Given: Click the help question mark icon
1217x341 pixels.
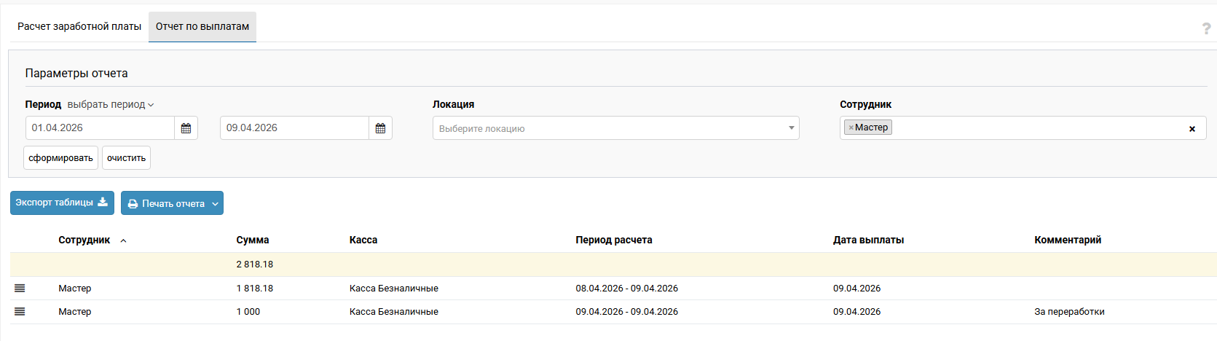Looking at the screenshot, I should [x=1206, y=28].
